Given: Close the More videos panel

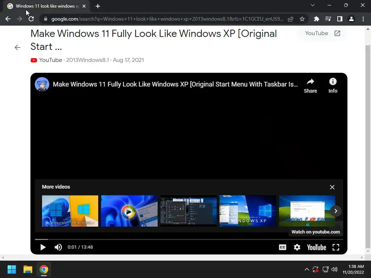Looking at the screenshot, I should (x=332, y=187).
